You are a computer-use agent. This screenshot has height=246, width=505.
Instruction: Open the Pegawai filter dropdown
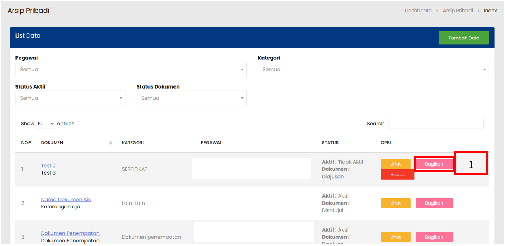click(x=131, y=70)
